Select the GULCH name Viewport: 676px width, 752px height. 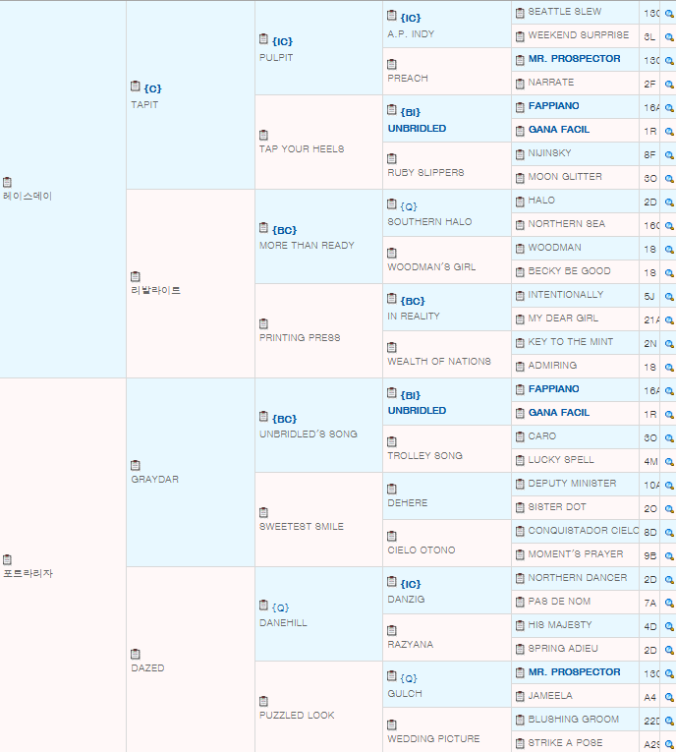(x=405, y=694)
